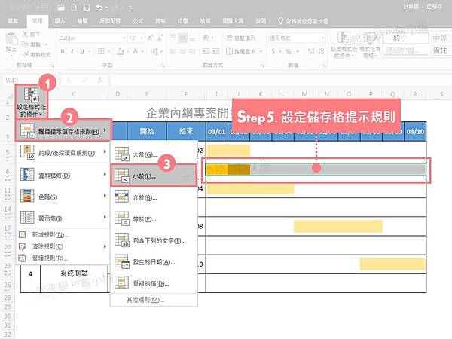Apply the 一般 cell style
Screen dimensions: 452x339
[407, 38]
